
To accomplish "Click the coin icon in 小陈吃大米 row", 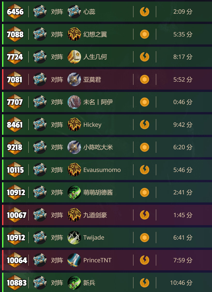I will click(145, 147).
